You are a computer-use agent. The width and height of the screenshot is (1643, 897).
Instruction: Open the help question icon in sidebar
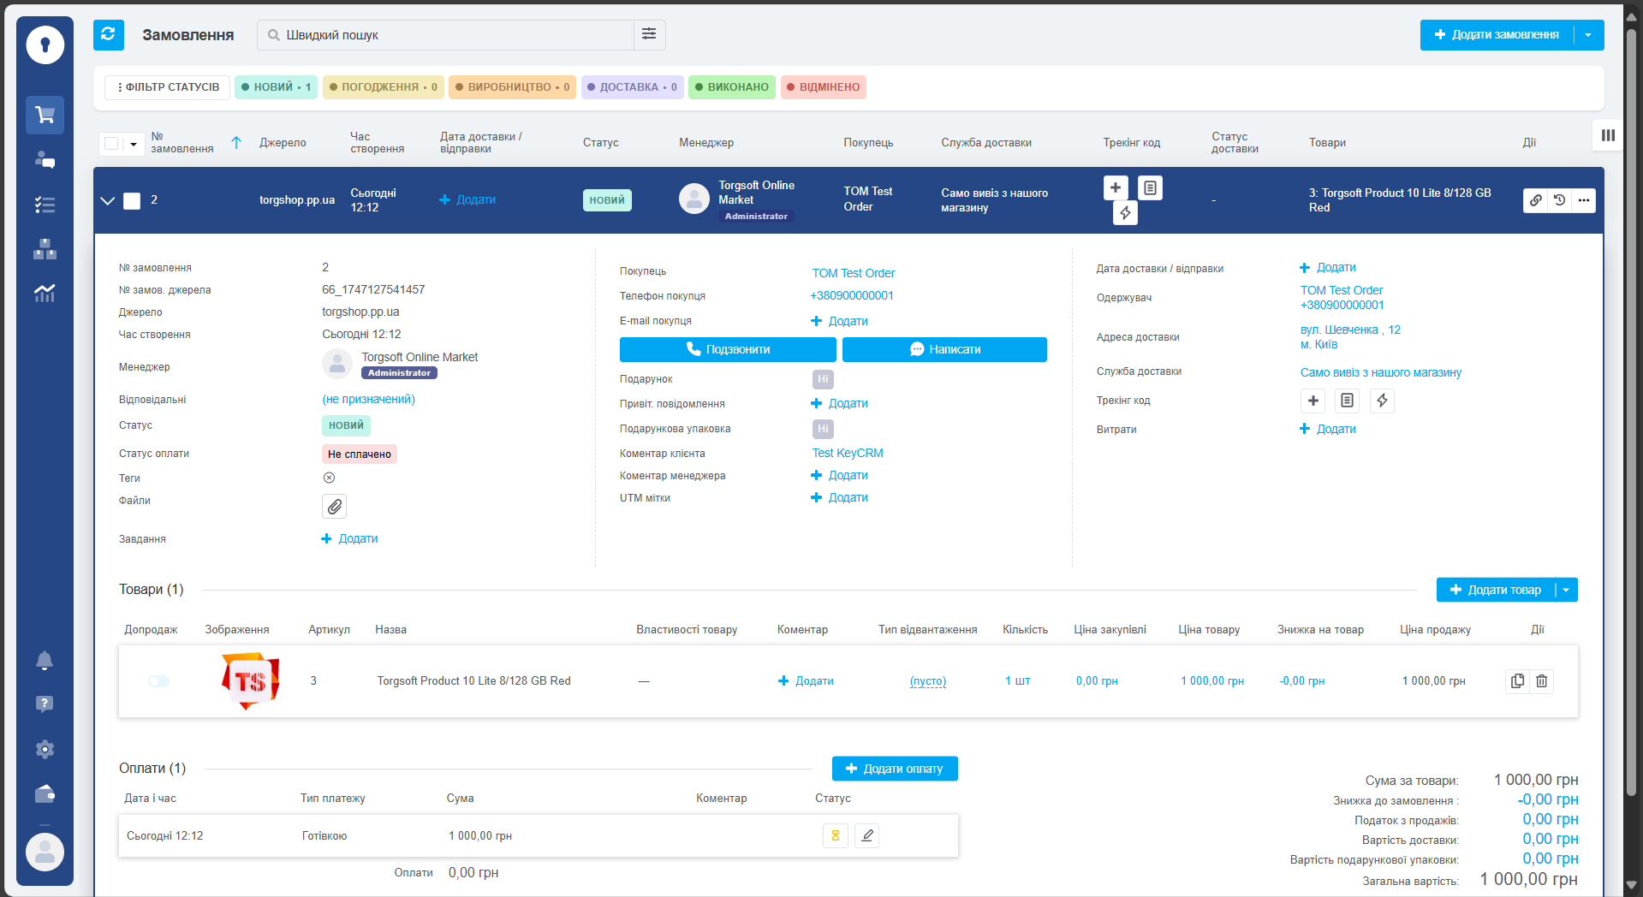coord(45,704)
